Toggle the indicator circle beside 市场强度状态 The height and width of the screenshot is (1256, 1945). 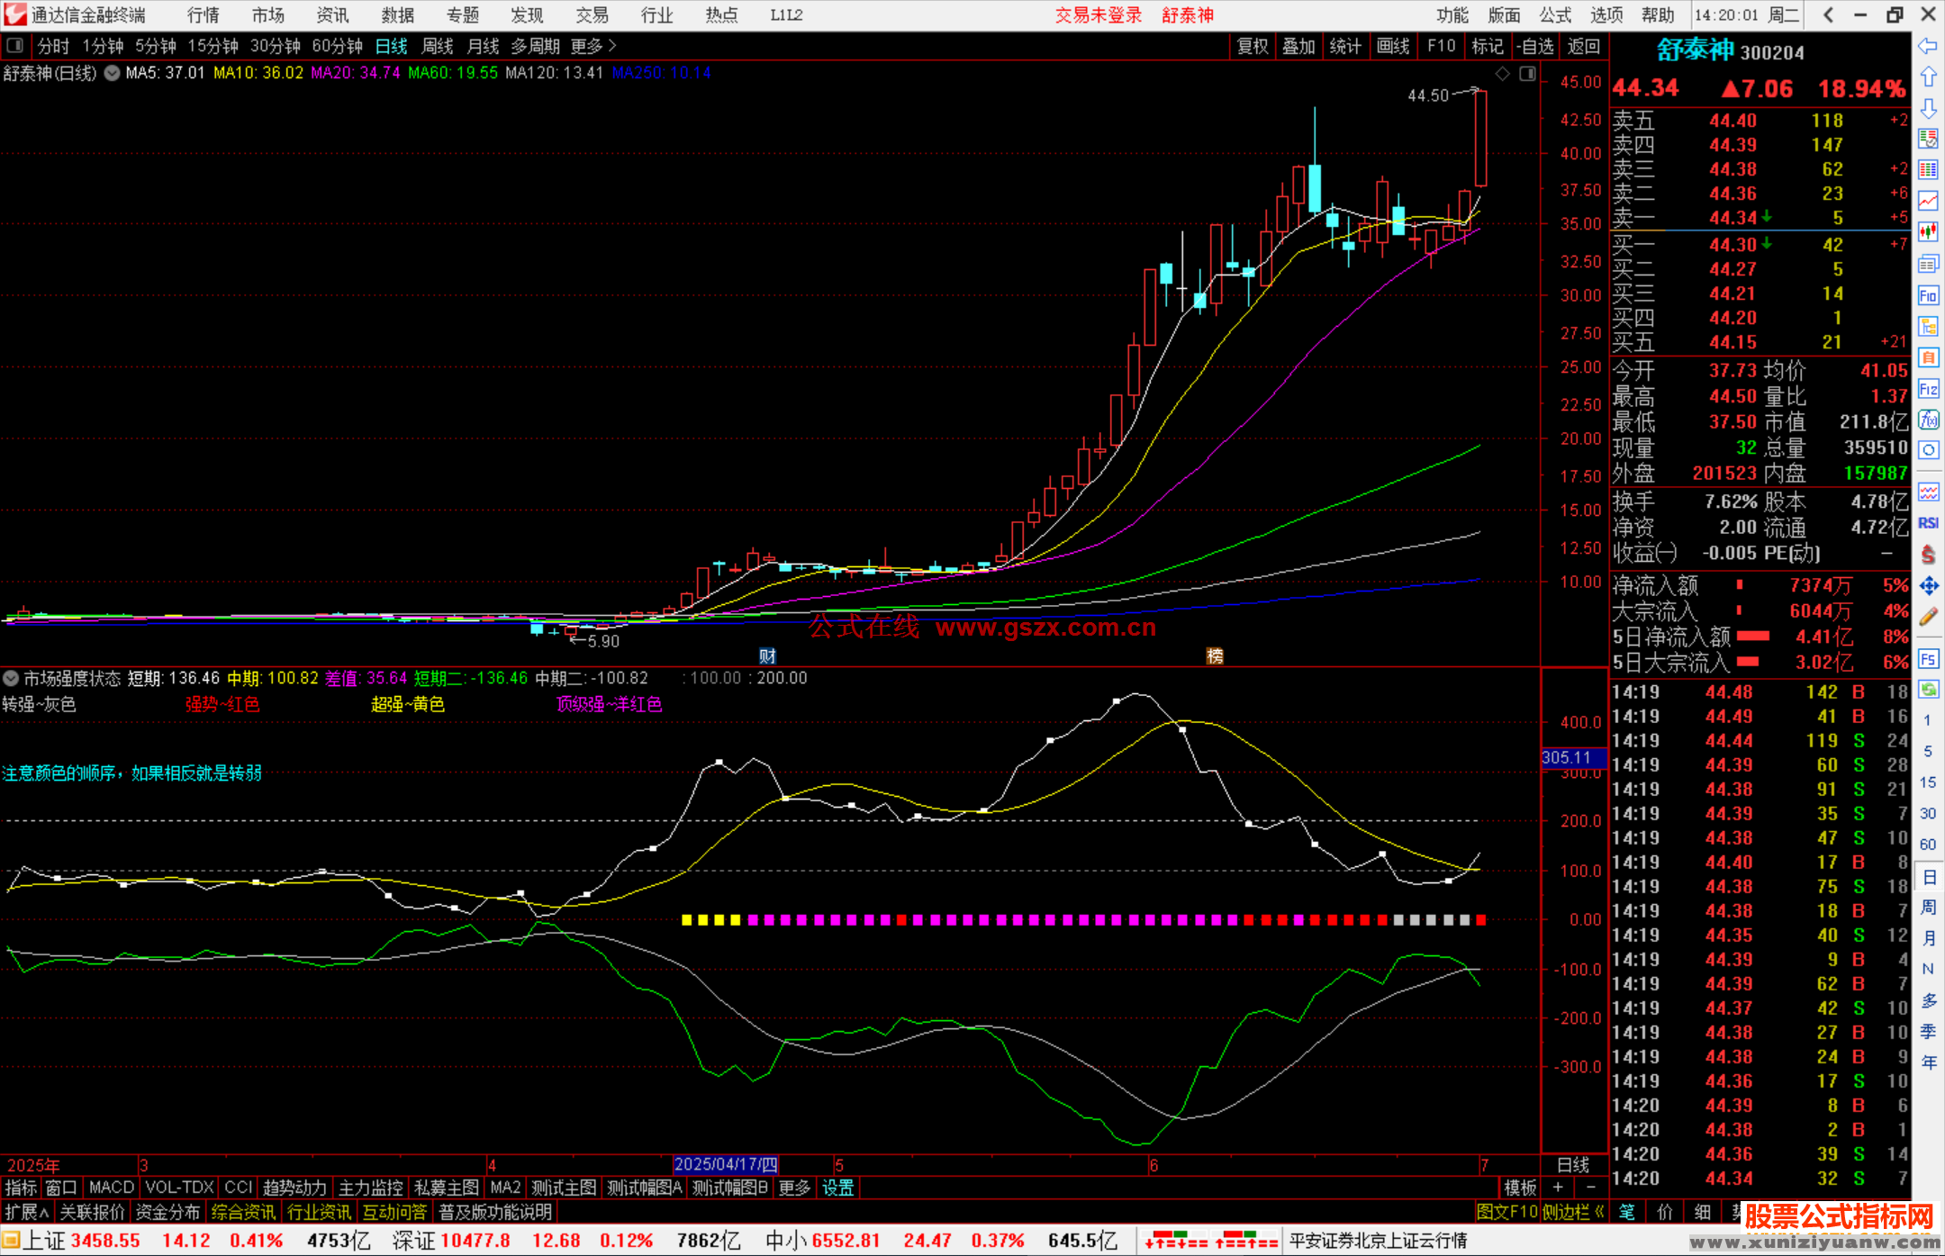click(11, 678)
